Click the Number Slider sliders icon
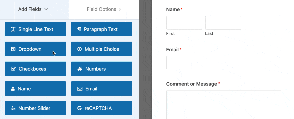This screenshot has width=294, height=119. click(13, 108)
